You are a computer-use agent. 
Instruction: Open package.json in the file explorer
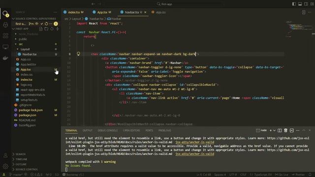[28, 115]
